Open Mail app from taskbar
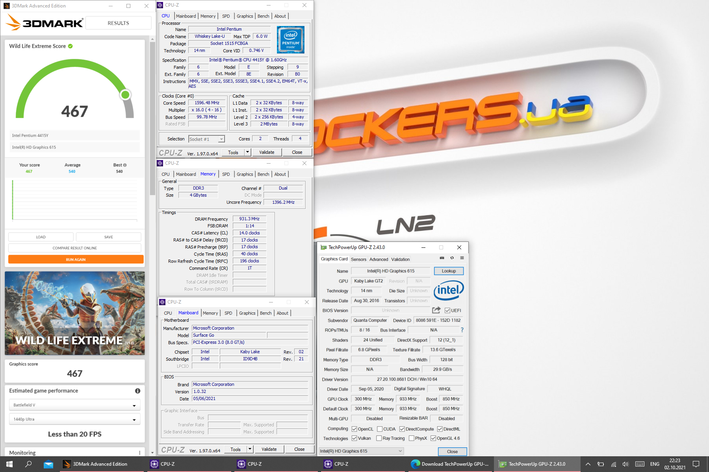Image resolution: width=709 pixels, height=472 pixels. tap(48, 464)
